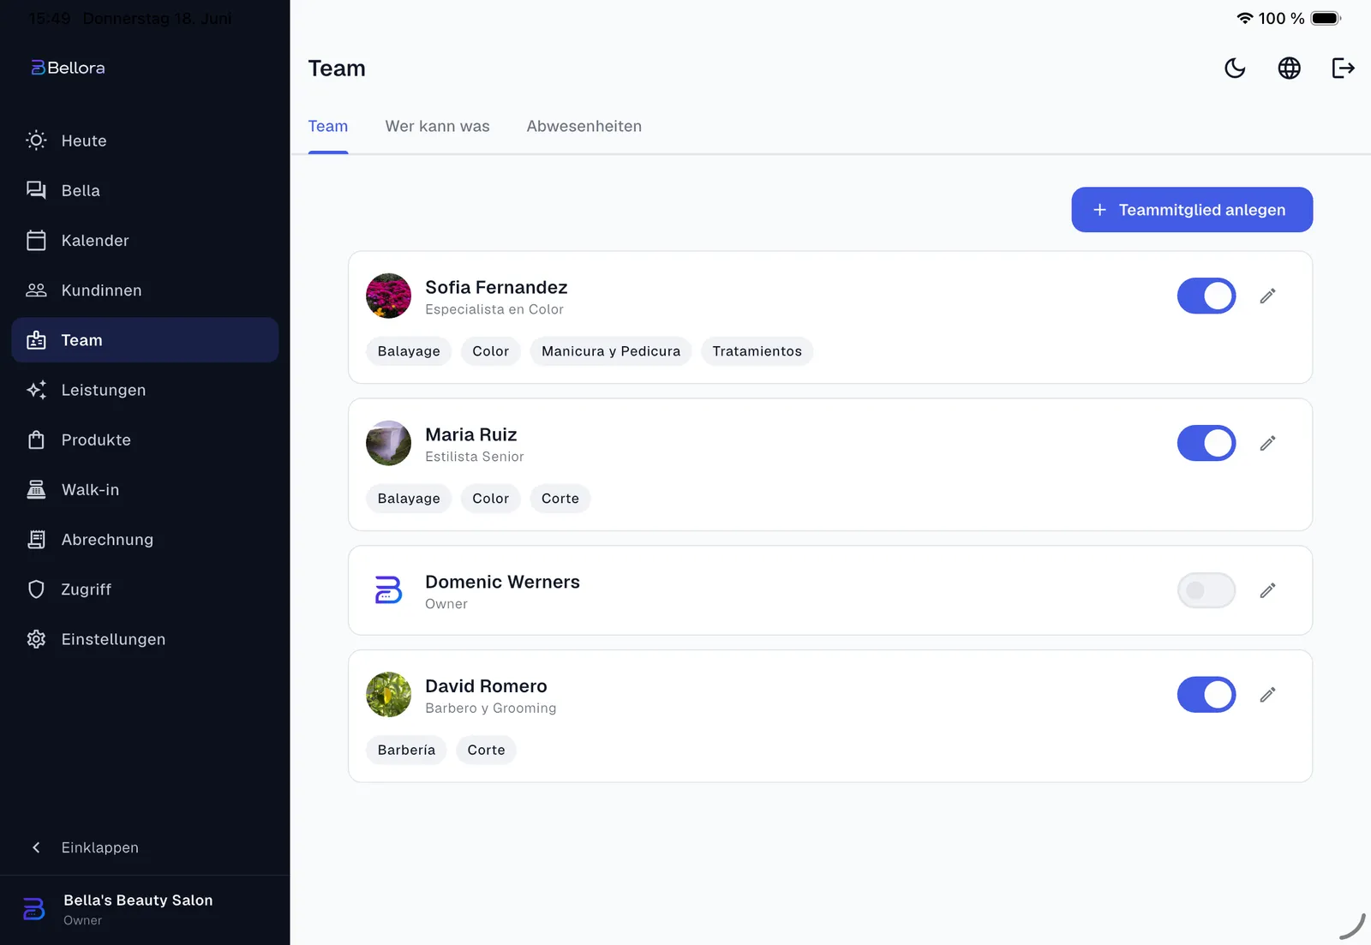Click Kundinnen people icon
The width and height of the screenshot is (1371, 945).
tap(36, 290)
